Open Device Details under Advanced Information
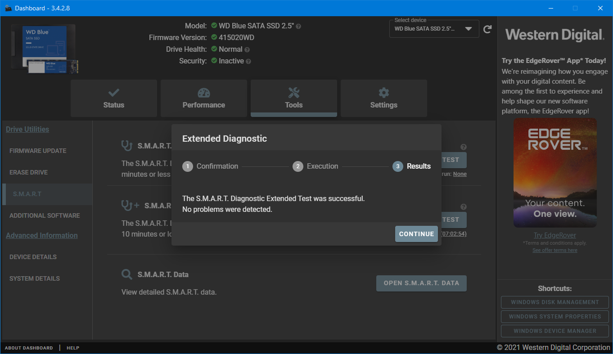Image resolution: width=613 pixels, height=354 pixels. tap(33, 257)
